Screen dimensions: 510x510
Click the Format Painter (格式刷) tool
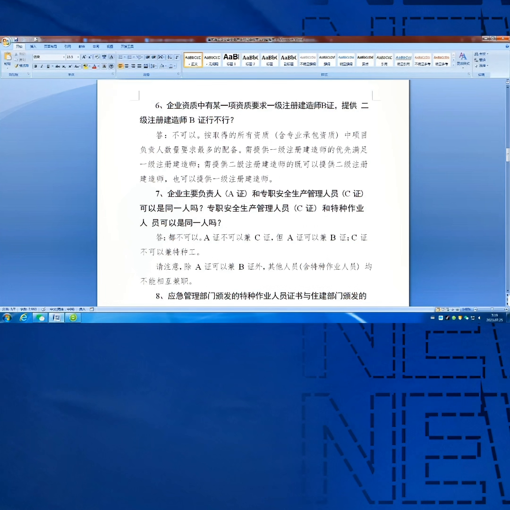(x=21, y=66)
